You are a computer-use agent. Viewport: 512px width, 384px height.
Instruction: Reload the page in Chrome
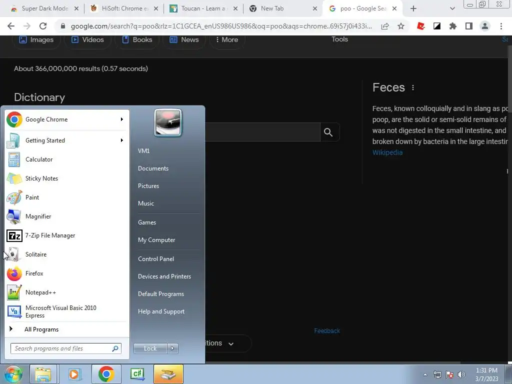(43, 26)
